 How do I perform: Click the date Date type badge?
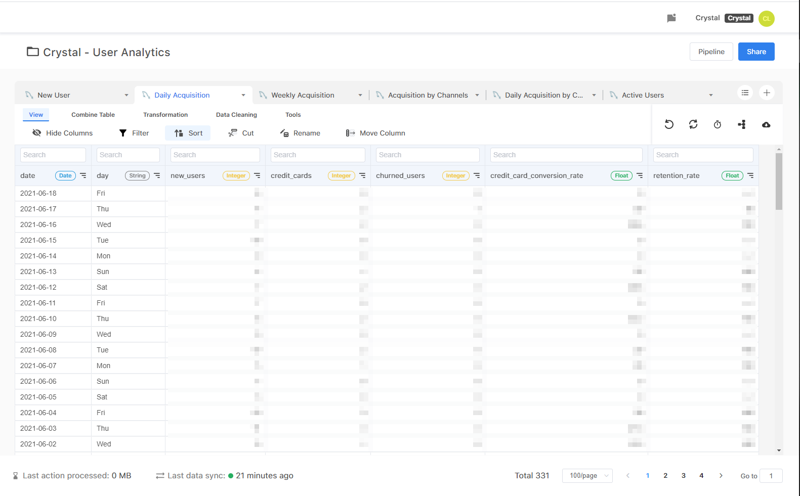[65, 175]
